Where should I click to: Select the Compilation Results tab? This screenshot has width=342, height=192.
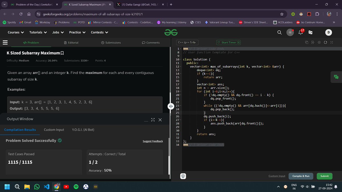point(20,130)
